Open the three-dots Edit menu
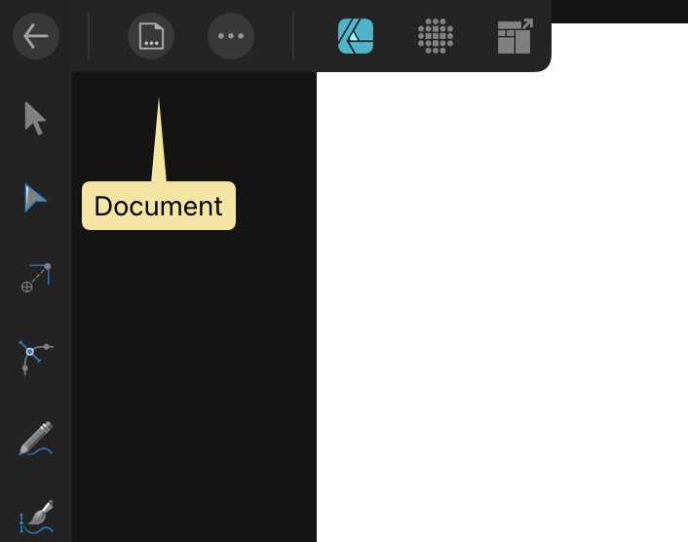688x542 pixels. [231, 36]
